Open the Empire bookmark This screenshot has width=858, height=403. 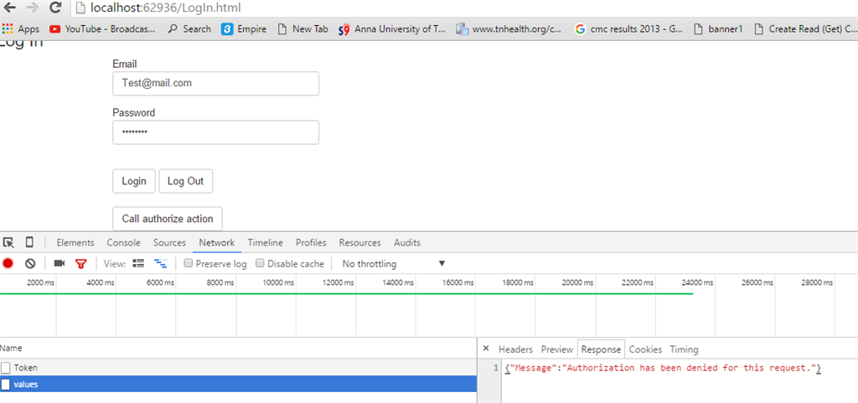244,29
